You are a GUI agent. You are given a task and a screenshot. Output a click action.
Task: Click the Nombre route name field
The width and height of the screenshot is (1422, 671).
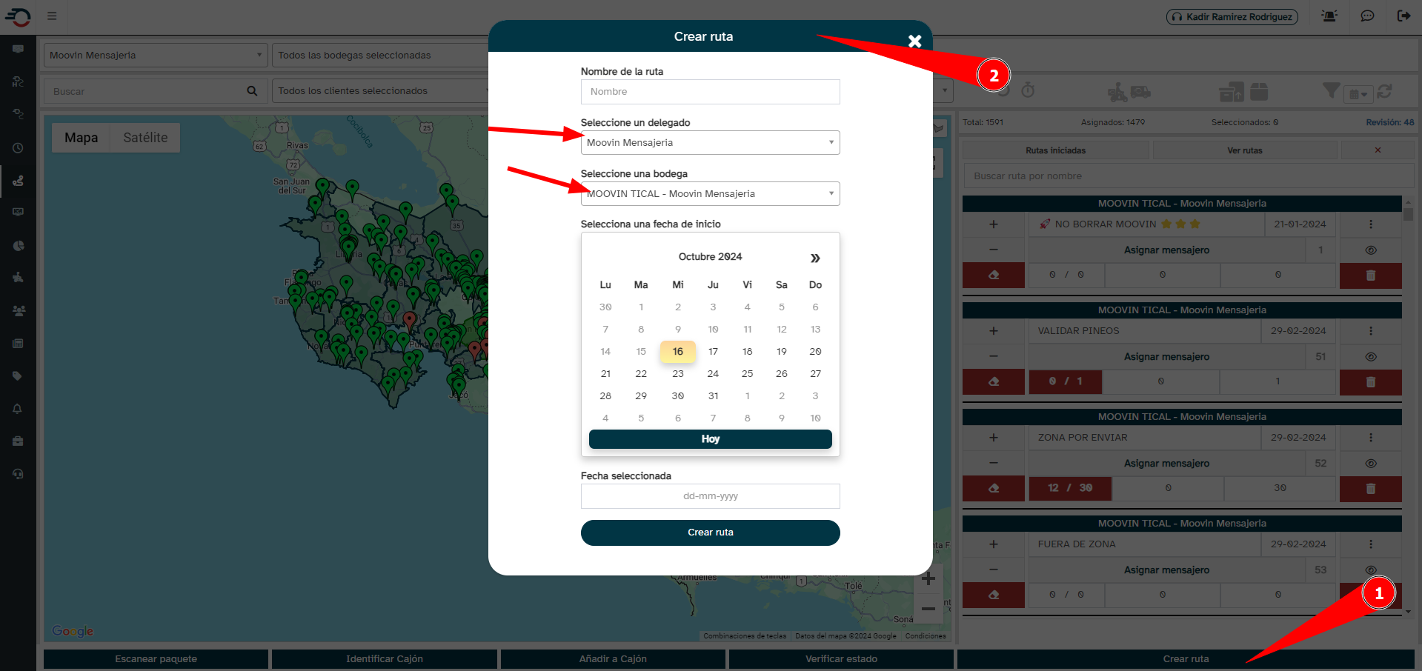pyautogui.click(x=710, y=92)
